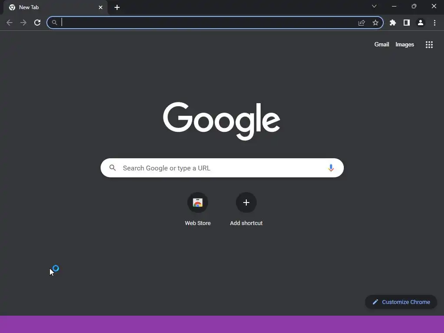The image size is (444, 333).
Task: Open a new tab with the plus button
Action: (x=117, y=7)
